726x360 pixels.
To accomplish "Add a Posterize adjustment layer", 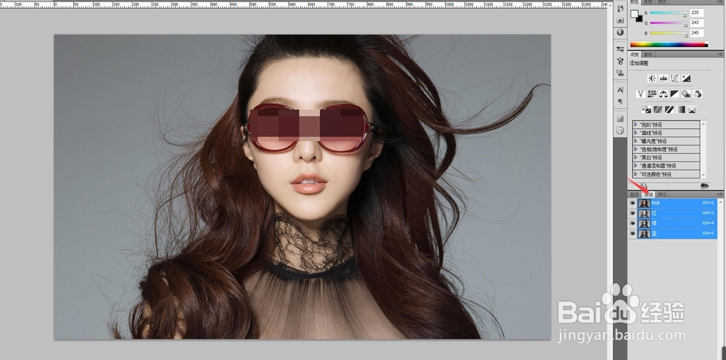I will [658, 110].
